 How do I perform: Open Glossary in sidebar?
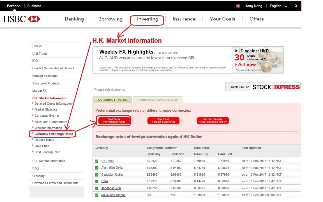click(x=38, y=176)
